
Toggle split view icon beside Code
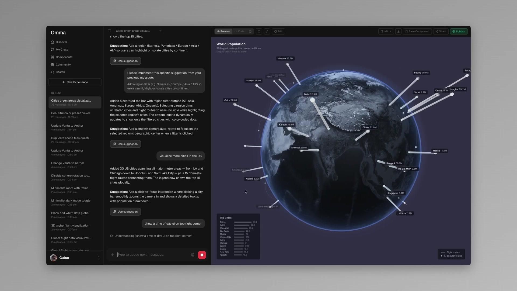[x=250, y=32]
